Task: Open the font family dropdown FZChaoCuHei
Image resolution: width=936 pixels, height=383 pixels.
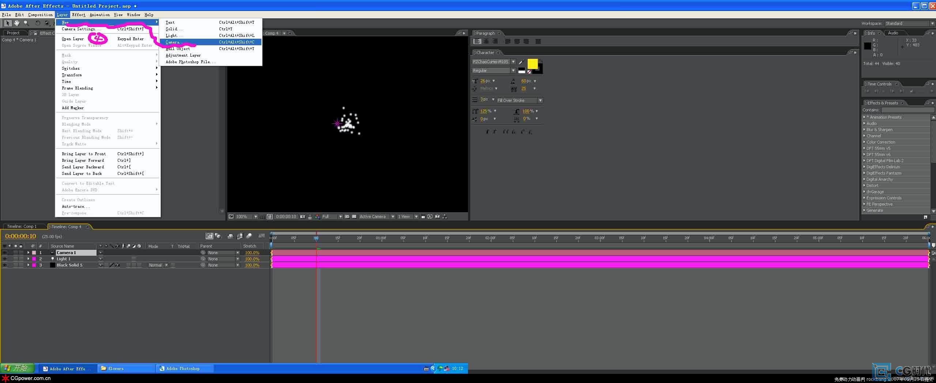Action: coord(493,62)
